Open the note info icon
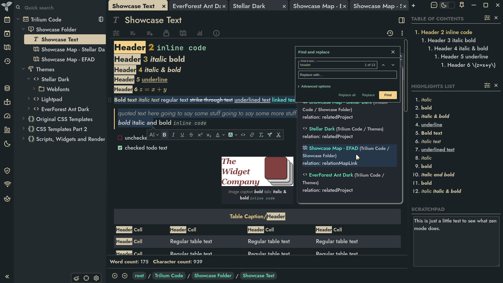This screenshot has width=503, height=283. [216, 33]
